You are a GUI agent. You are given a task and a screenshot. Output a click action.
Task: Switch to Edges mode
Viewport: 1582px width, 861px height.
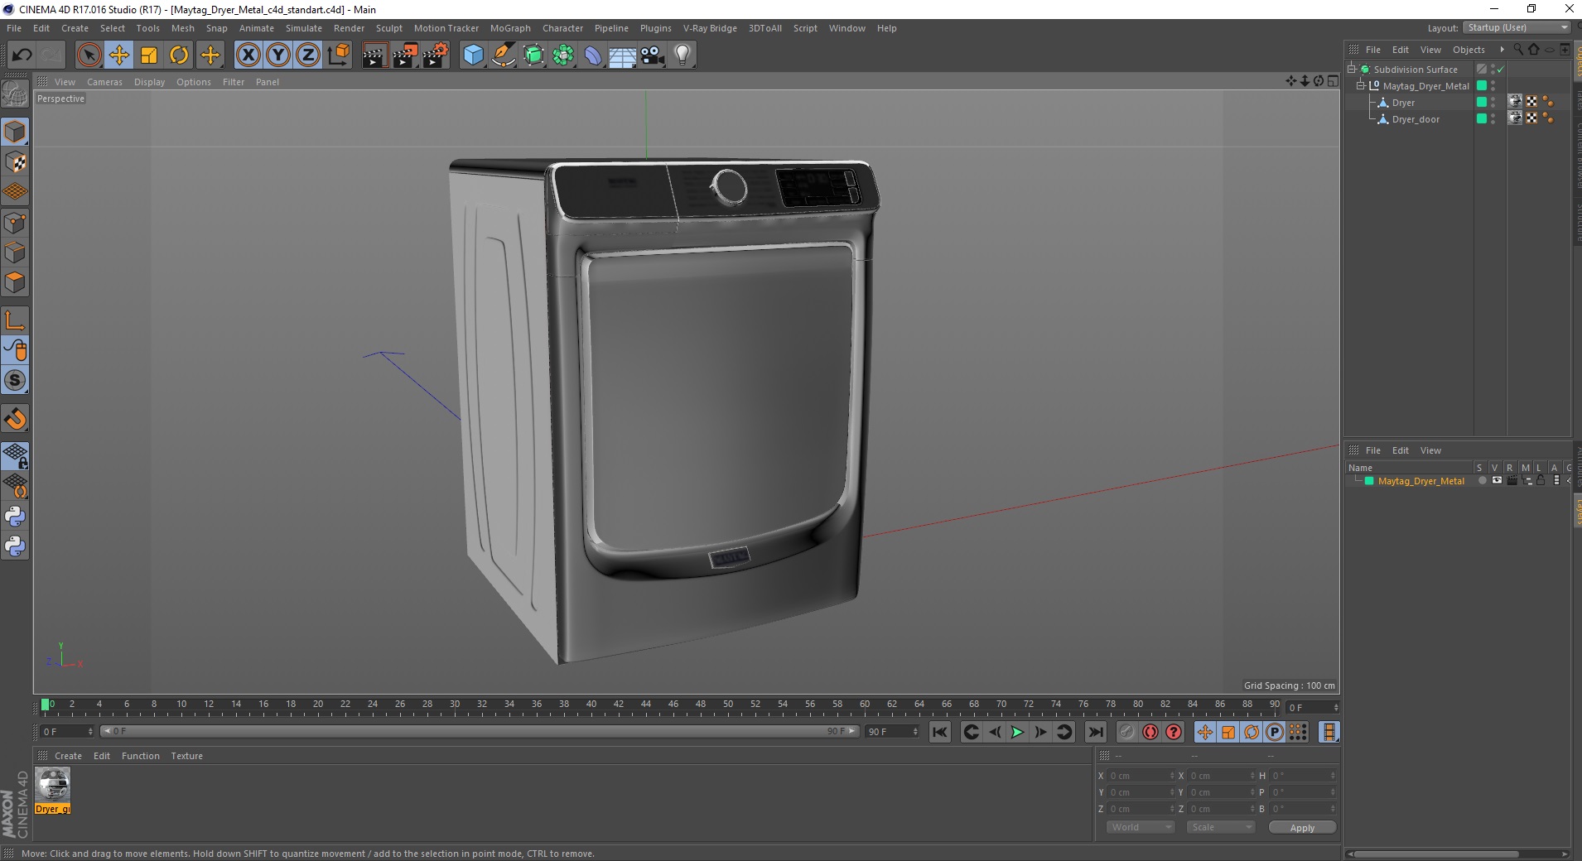click(x=15, y=253)
